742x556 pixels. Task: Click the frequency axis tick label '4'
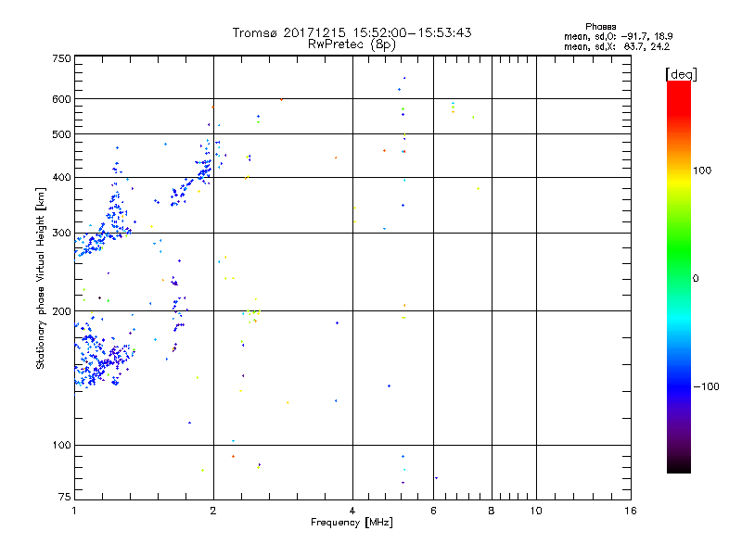pos(352,511)
